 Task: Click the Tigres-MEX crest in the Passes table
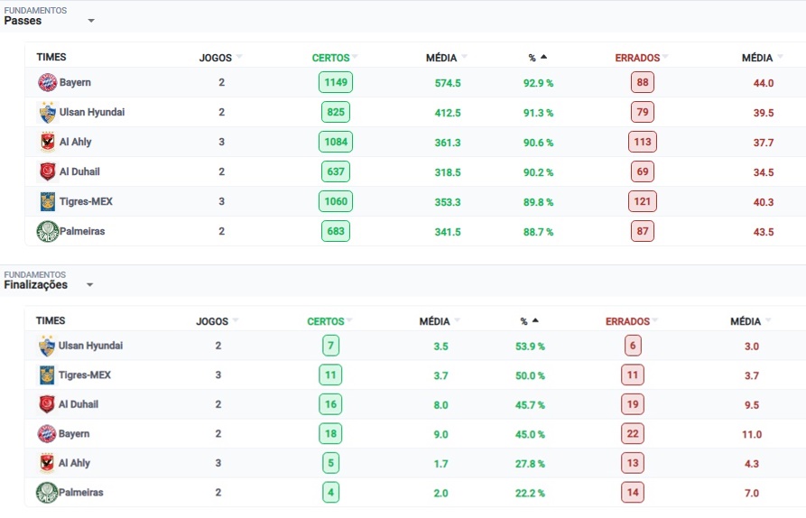click(47, 201)
